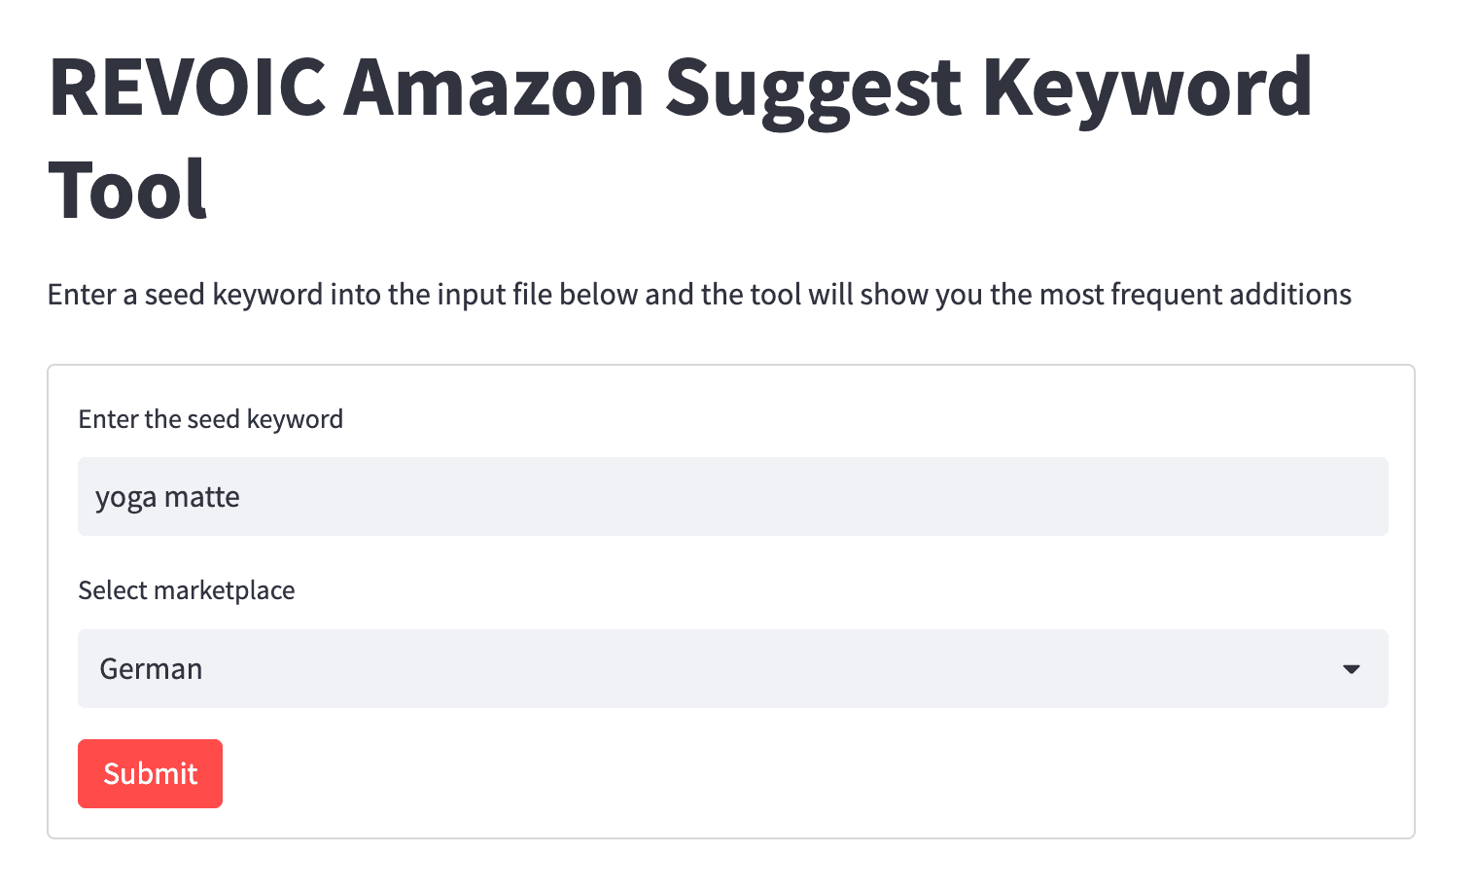Place cursor at end of 'yoga matte'

[x=241, y=498]
